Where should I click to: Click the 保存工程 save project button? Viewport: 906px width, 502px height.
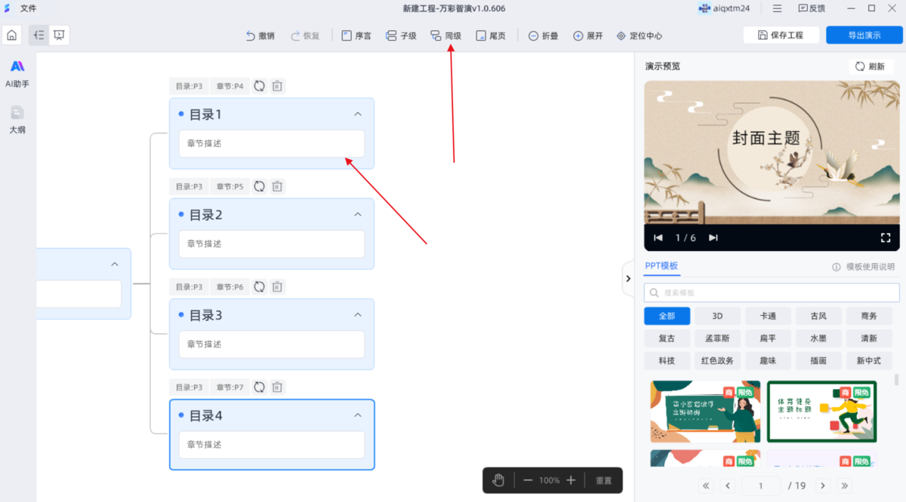(781, 35)
